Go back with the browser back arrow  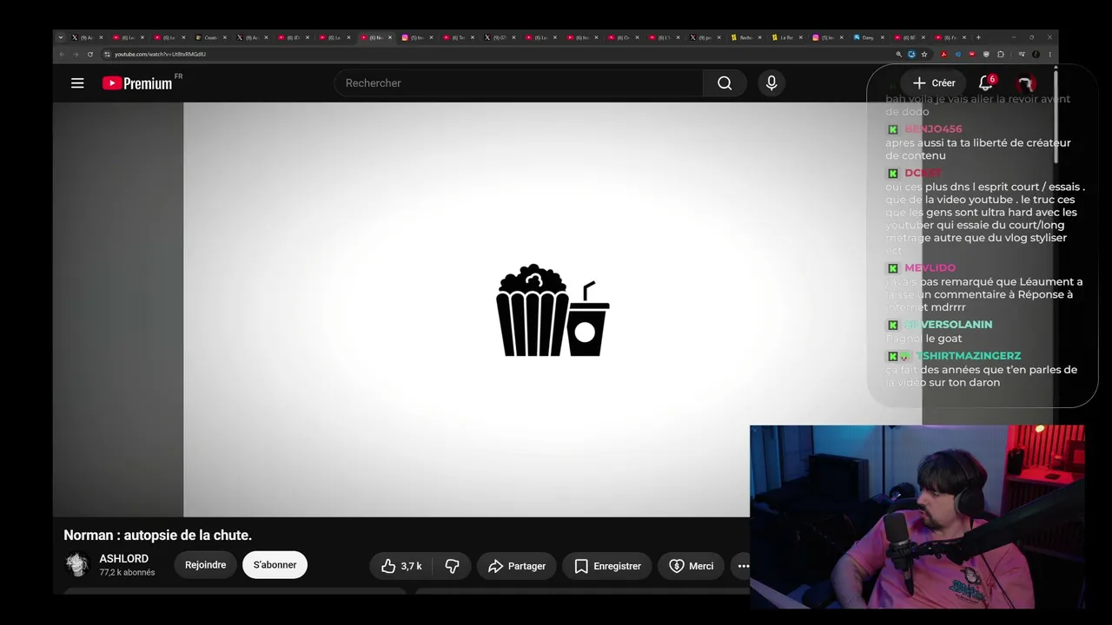point(61,54)
